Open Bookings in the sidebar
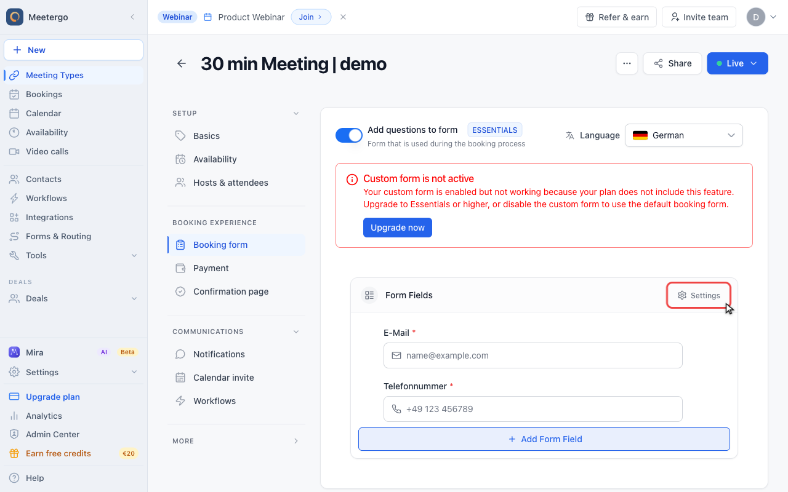This screenshot has height=492, width=788. [x=74, y=94]
